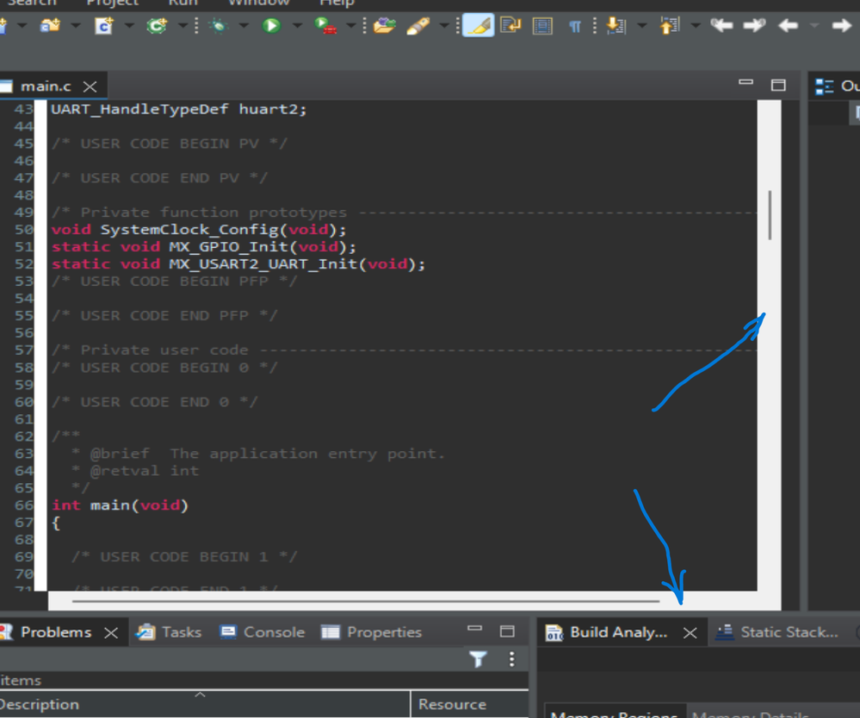Click the editor vertical scrollbar thumb

pos(770,215)
